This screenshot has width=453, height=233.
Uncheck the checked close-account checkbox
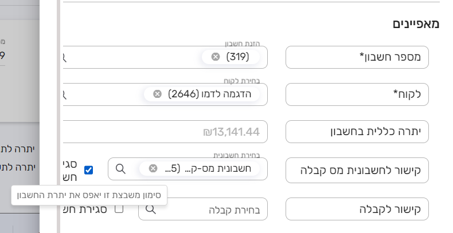[88, 169]
